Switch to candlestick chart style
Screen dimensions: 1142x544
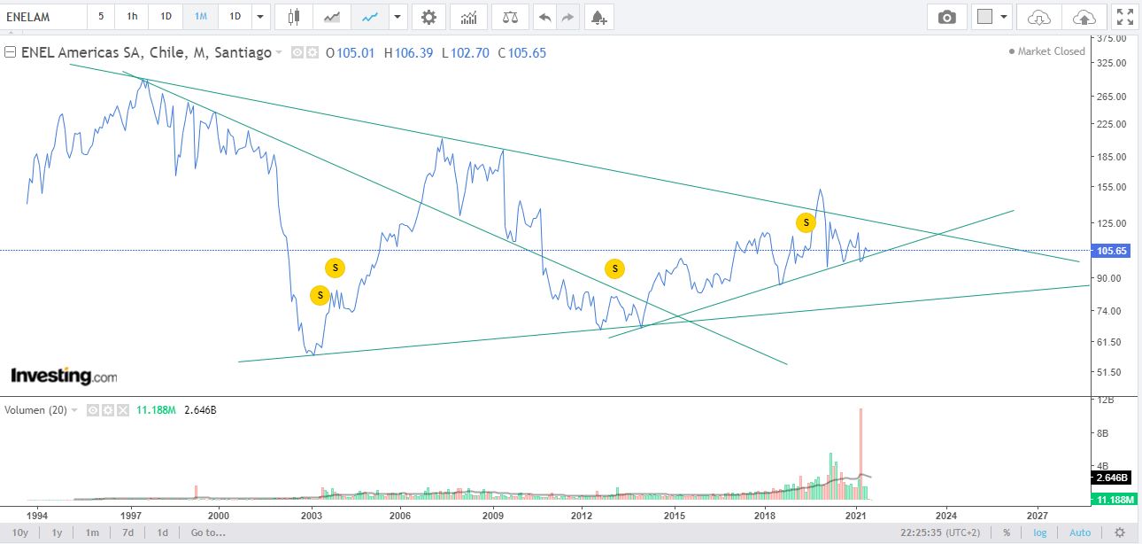294,17
